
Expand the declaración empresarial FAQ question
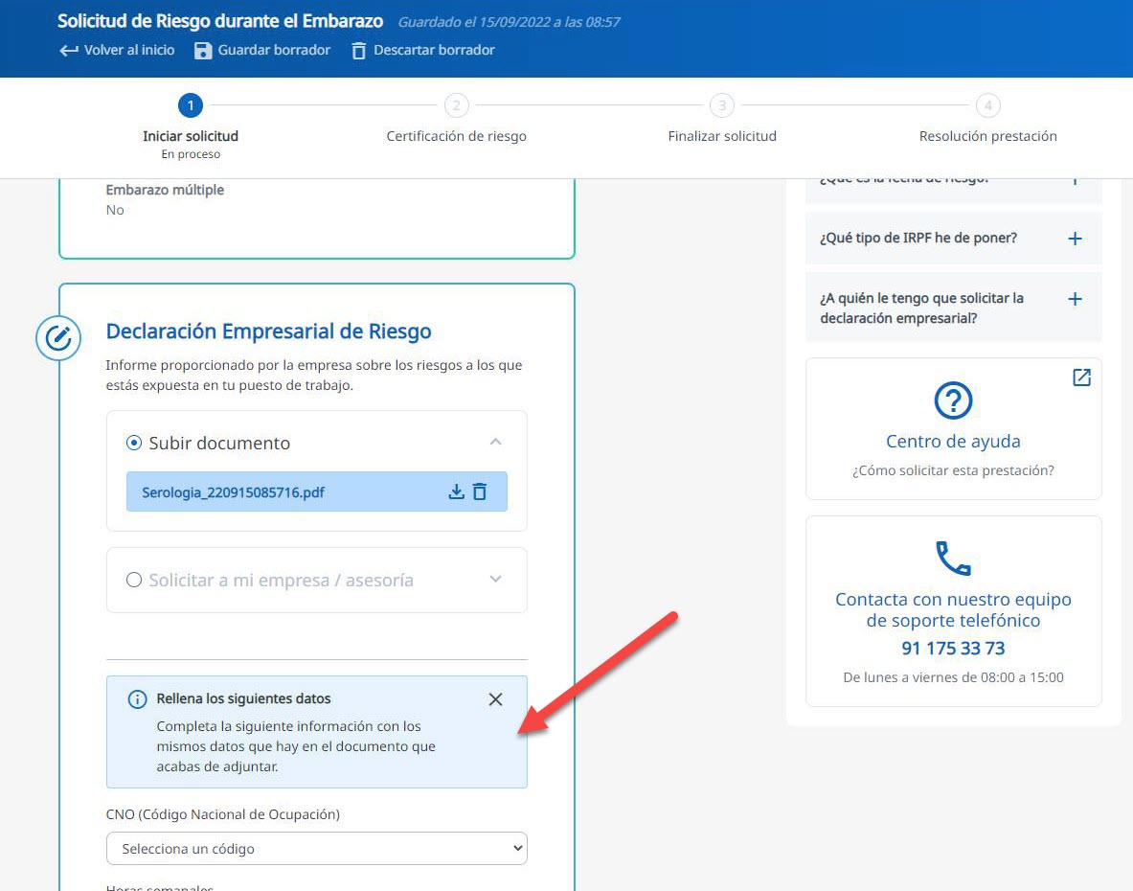pos(1075,299)
